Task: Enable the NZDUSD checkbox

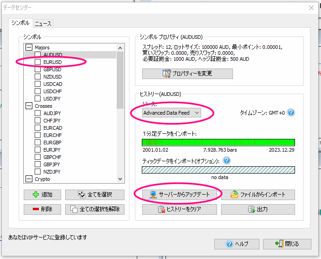Action: pos(37,76)
